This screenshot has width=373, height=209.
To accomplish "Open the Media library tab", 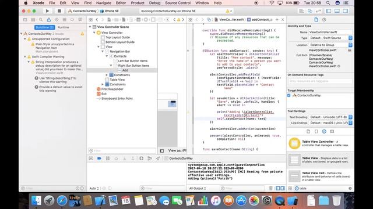I will [x=332, y=131].
